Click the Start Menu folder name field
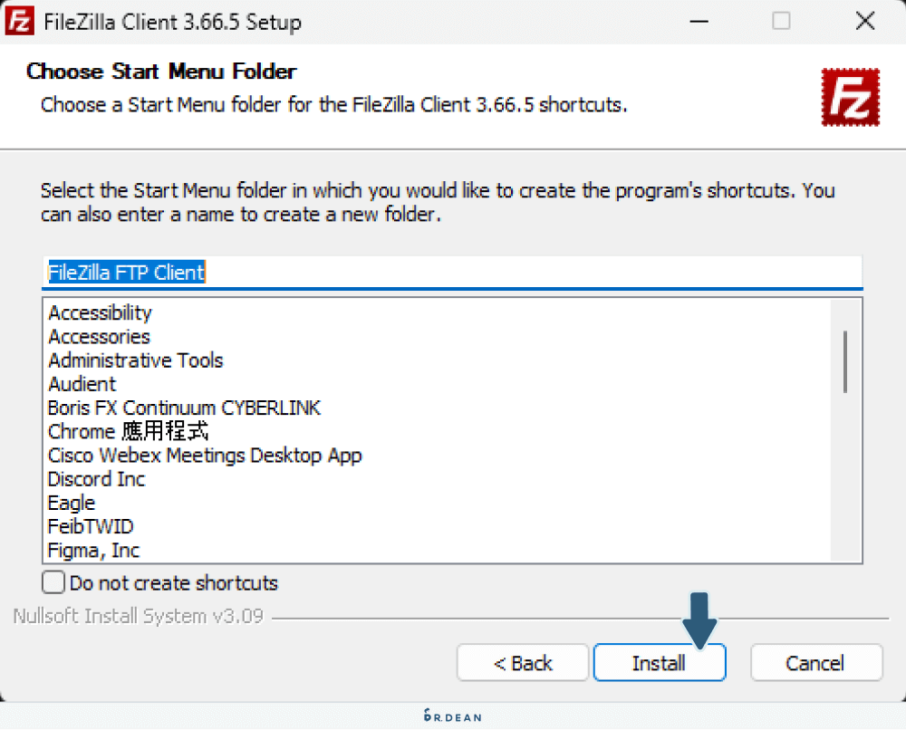Image resolution: width=906 pixels, height=730 pixels. [451, 273]
